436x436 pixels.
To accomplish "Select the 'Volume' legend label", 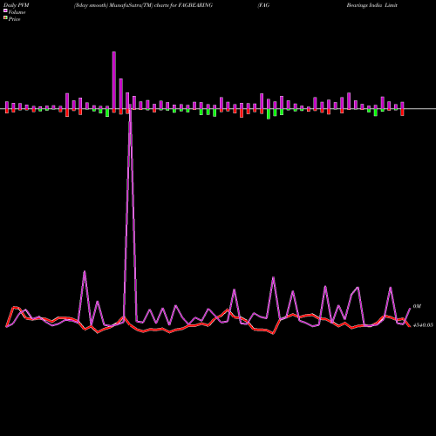I will (17, 12).
